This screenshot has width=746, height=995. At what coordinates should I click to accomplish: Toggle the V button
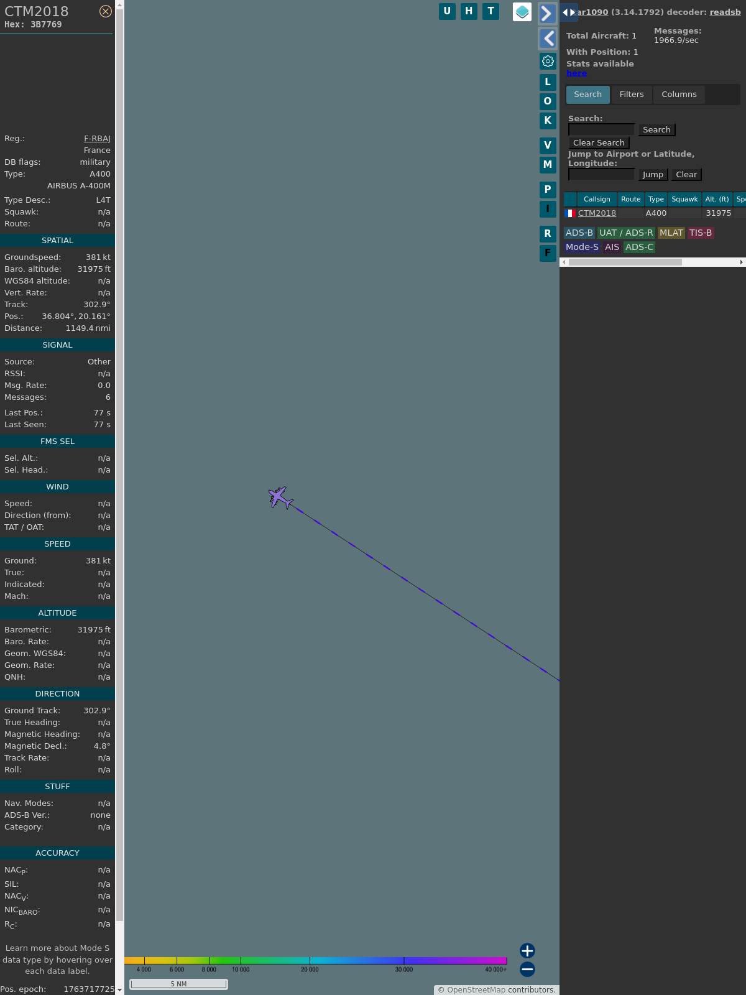(548, 146)
